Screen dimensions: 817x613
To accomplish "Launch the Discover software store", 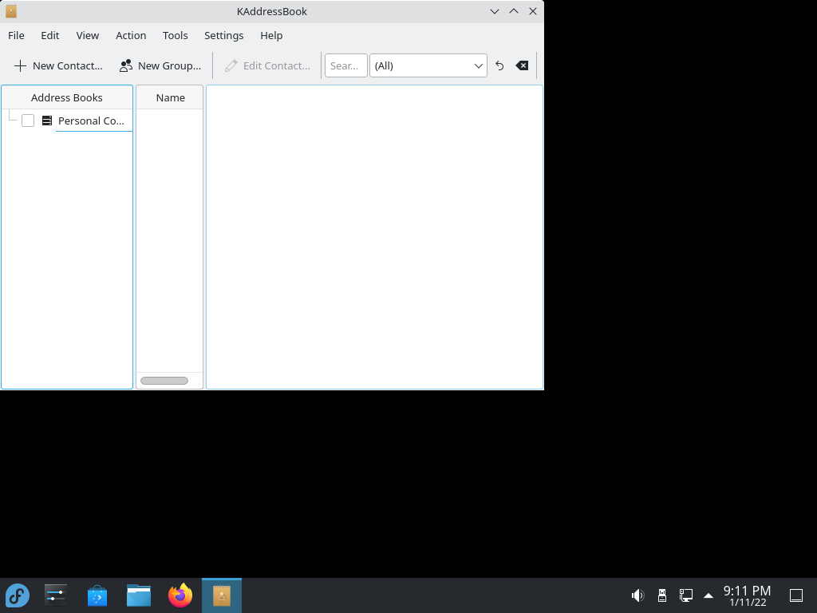I will (97, 595).
